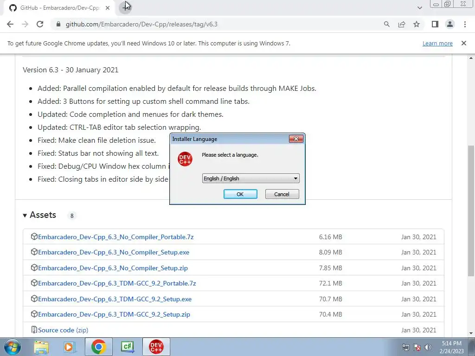Click the browser forward arrow
Screen dimensions: 475x356
click(x=25, y=24)
